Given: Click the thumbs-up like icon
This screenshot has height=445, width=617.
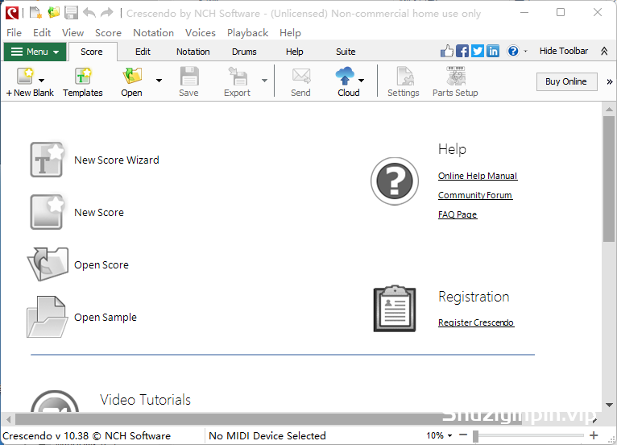Looking at the screenshot, I should (446, 52).
